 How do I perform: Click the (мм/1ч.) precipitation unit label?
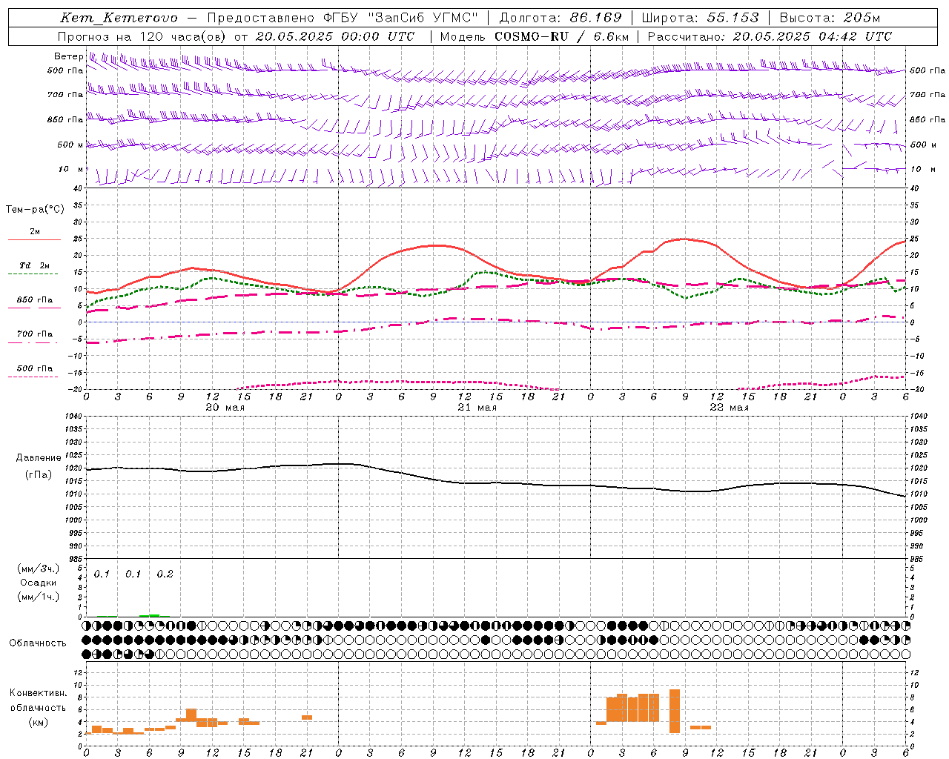[x=39, y=597]
